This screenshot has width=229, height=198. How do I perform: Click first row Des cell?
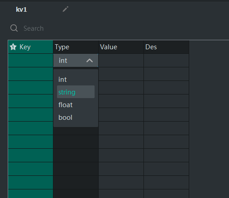click(x=166, y=61)
